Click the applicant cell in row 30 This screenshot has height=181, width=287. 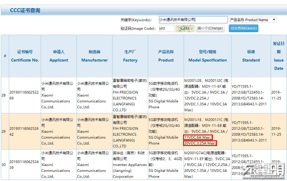coord(59,165)
